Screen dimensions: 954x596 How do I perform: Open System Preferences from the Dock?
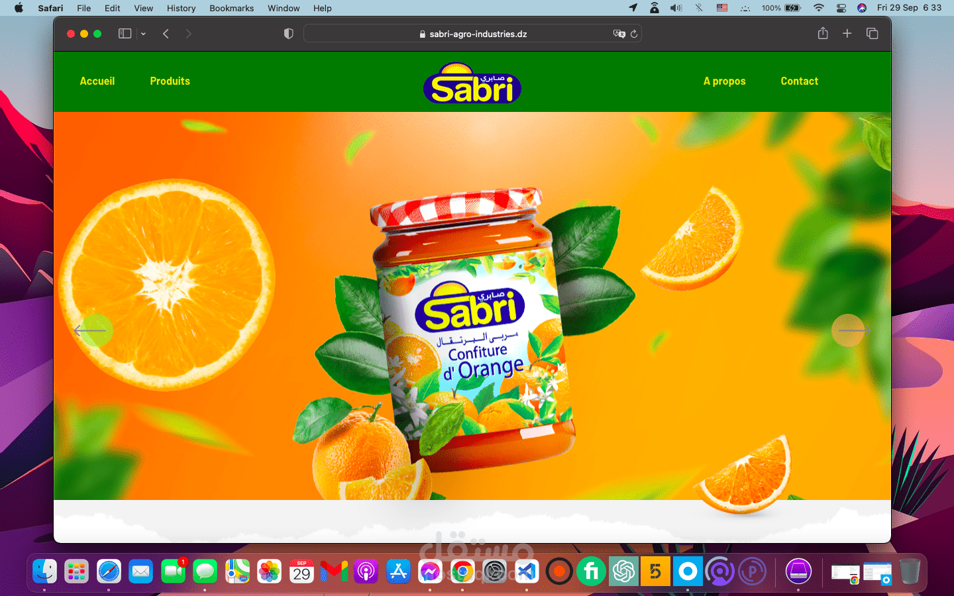[x=495, y=571]
